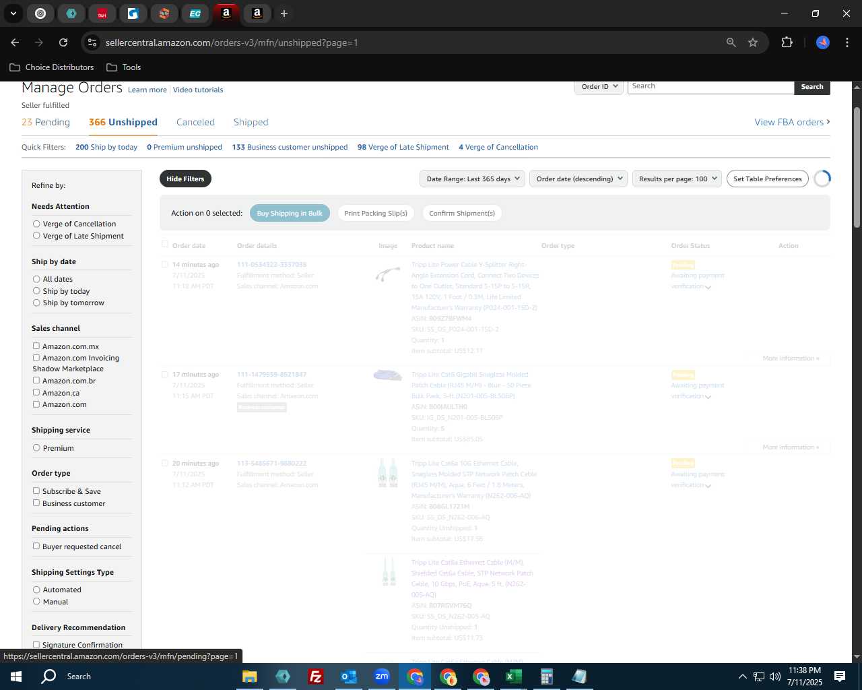This screenshot has height=690, width=862.
Task: Open a new browser tab
Action: tap(284, 13)
